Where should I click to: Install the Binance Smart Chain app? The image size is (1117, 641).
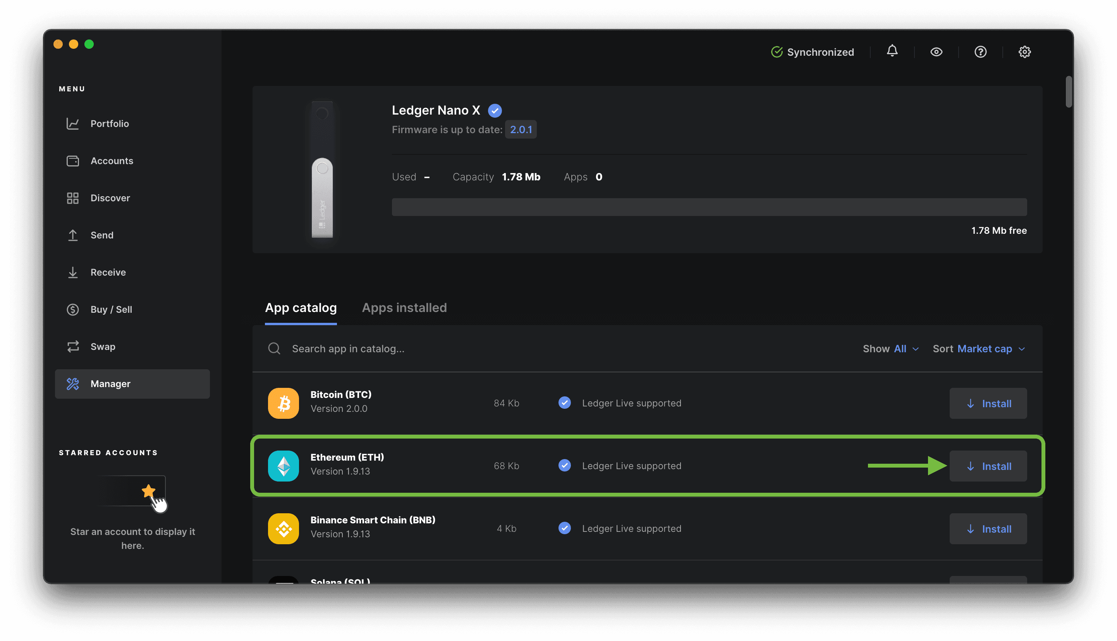[988, 529]
